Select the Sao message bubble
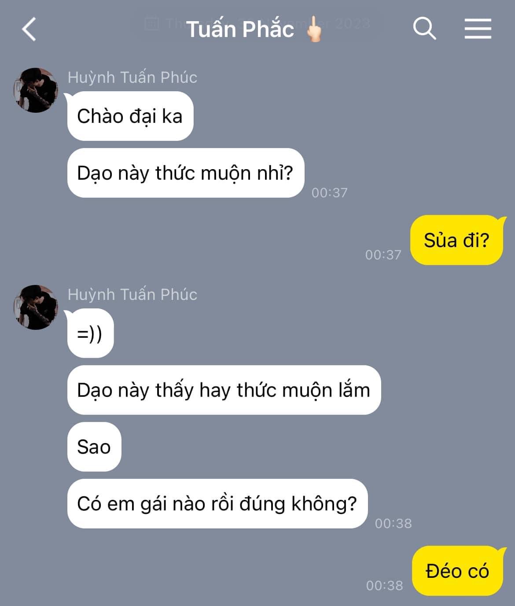 (94, 447)
